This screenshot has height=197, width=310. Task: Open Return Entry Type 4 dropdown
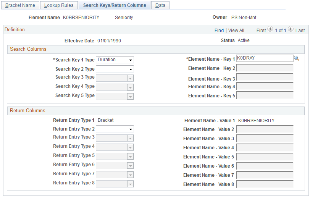(115, 147)
